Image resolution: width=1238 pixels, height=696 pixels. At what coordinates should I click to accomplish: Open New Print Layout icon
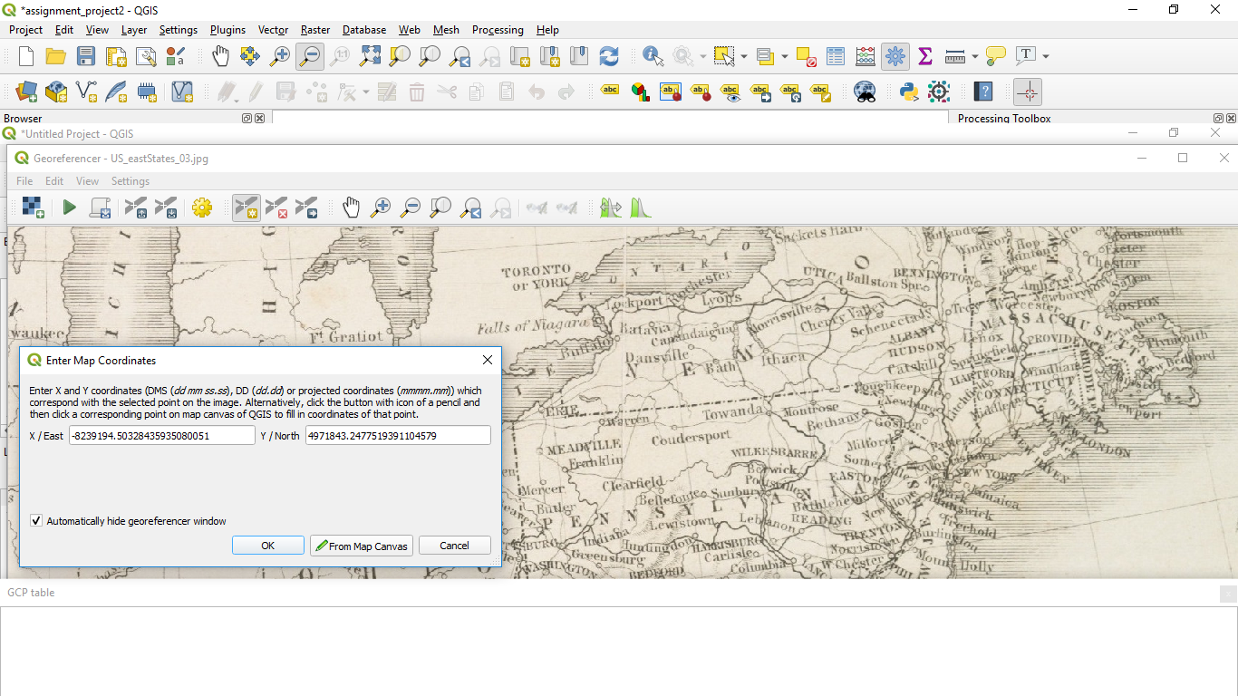point(116,56)
